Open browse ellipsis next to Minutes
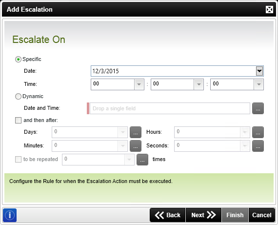Image resolution: width=278 pixels, height=225 pixels. tap(136, 146)
